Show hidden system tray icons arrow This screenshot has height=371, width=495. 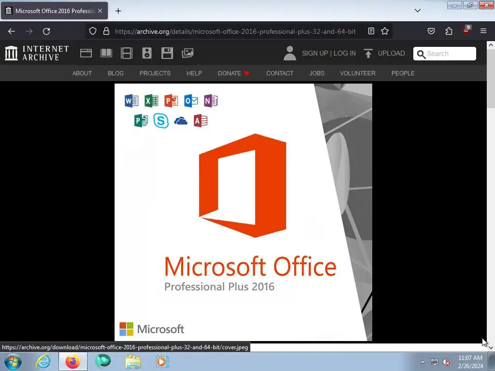[x=422, y=362]
